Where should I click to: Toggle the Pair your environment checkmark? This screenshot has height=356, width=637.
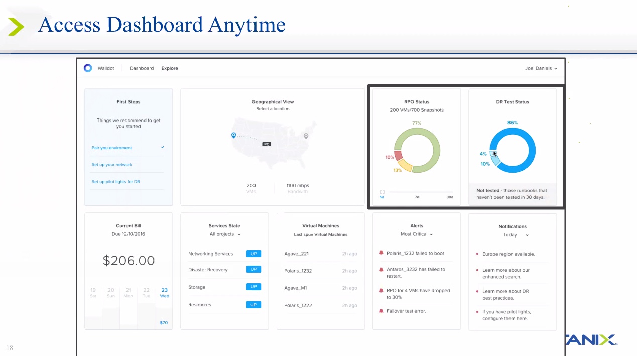click(x=163, y=147)
